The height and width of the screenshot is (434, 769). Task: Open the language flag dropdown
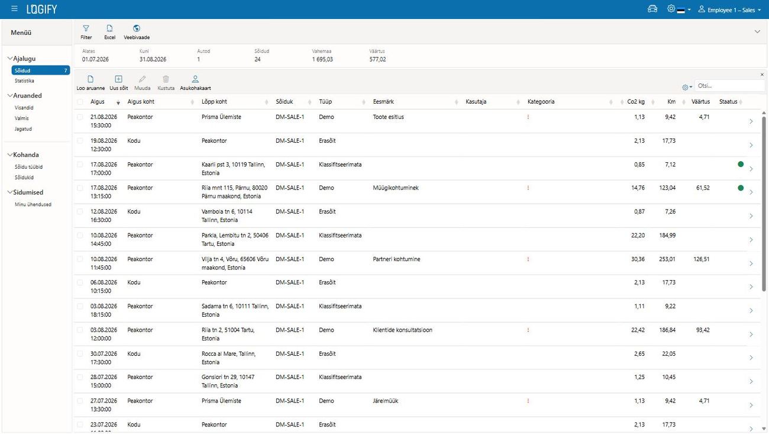pos(684,9)
